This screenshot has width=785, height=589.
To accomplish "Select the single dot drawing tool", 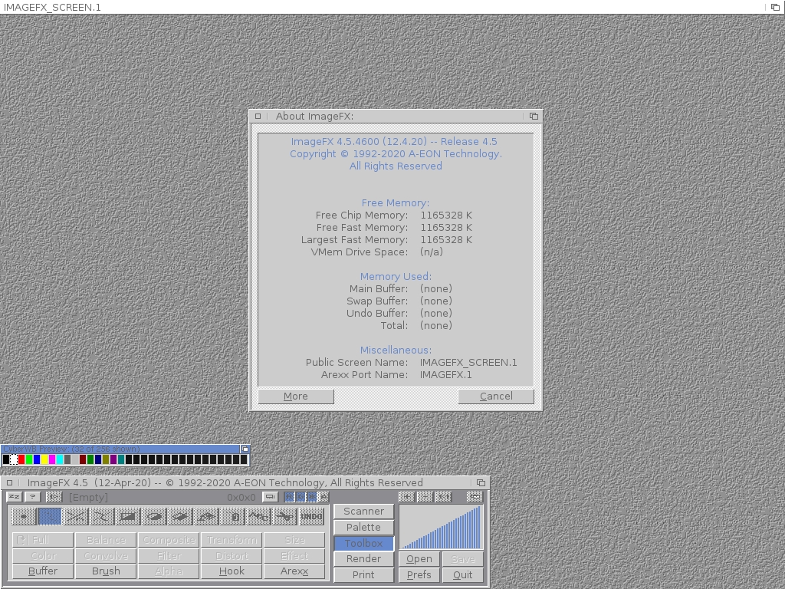I will point(23,517).
